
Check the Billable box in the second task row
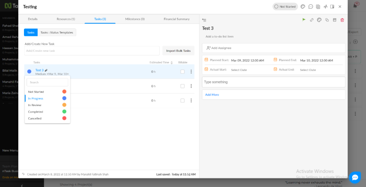coord(183,86)
